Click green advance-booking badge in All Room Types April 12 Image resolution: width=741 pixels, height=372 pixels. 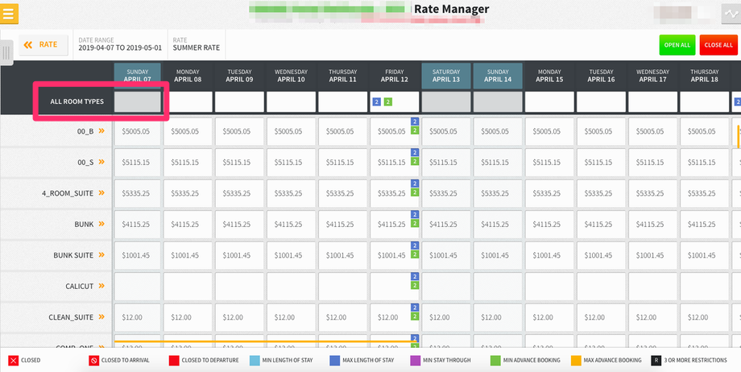[387, 101]
